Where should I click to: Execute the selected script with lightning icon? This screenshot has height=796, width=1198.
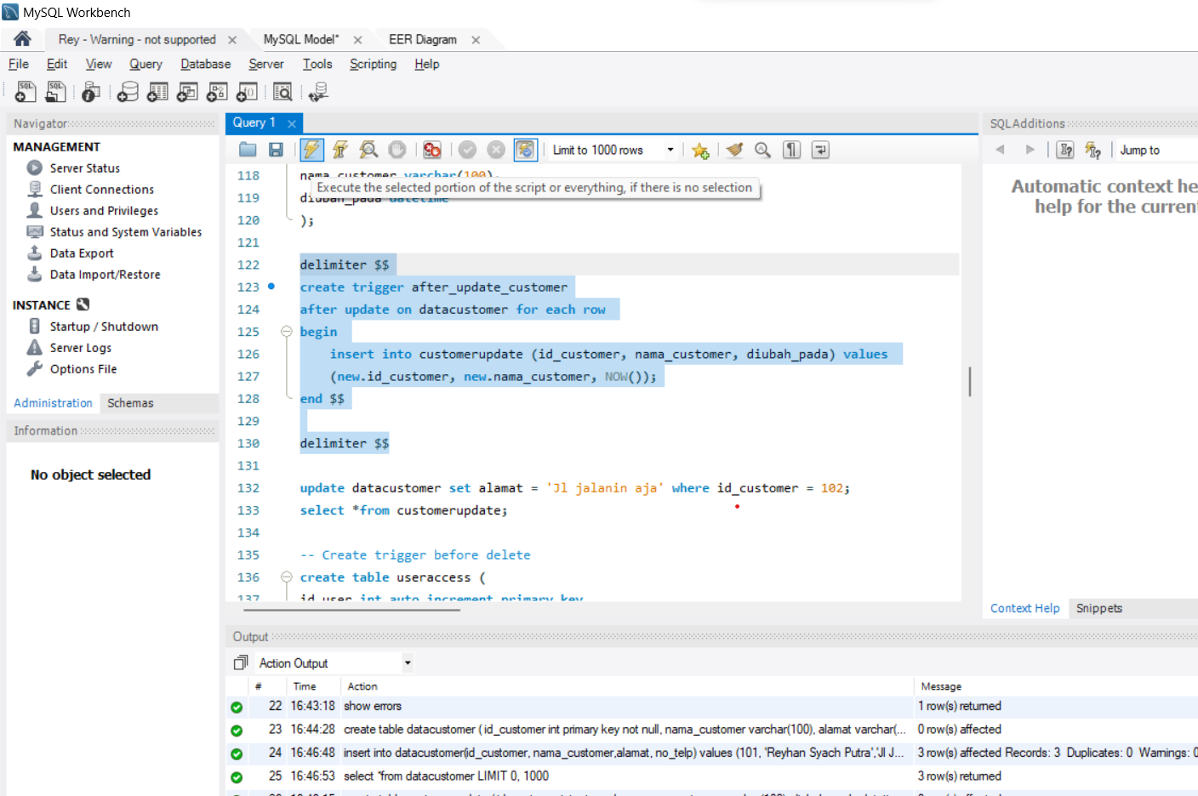tap(312, 150)
